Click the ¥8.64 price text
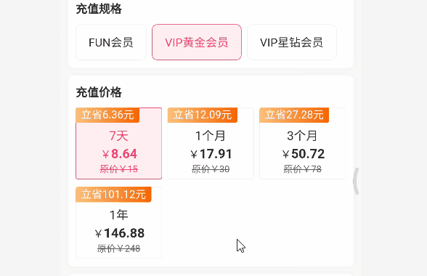 click(120, 154)
